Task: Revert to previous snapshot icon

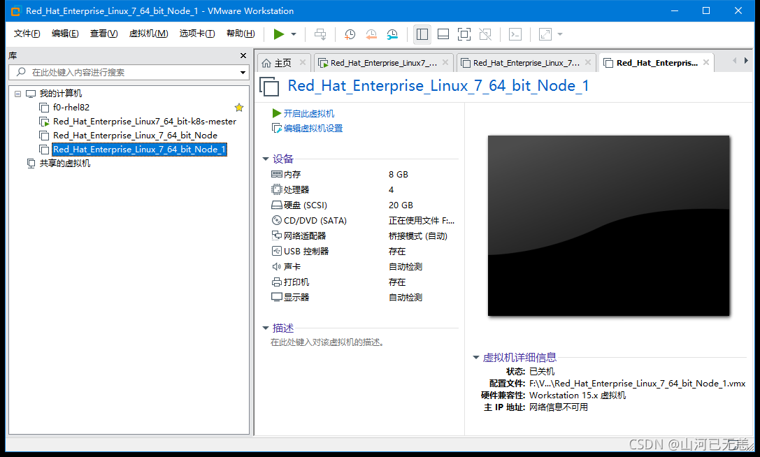Action: click(x=371, y=34)
